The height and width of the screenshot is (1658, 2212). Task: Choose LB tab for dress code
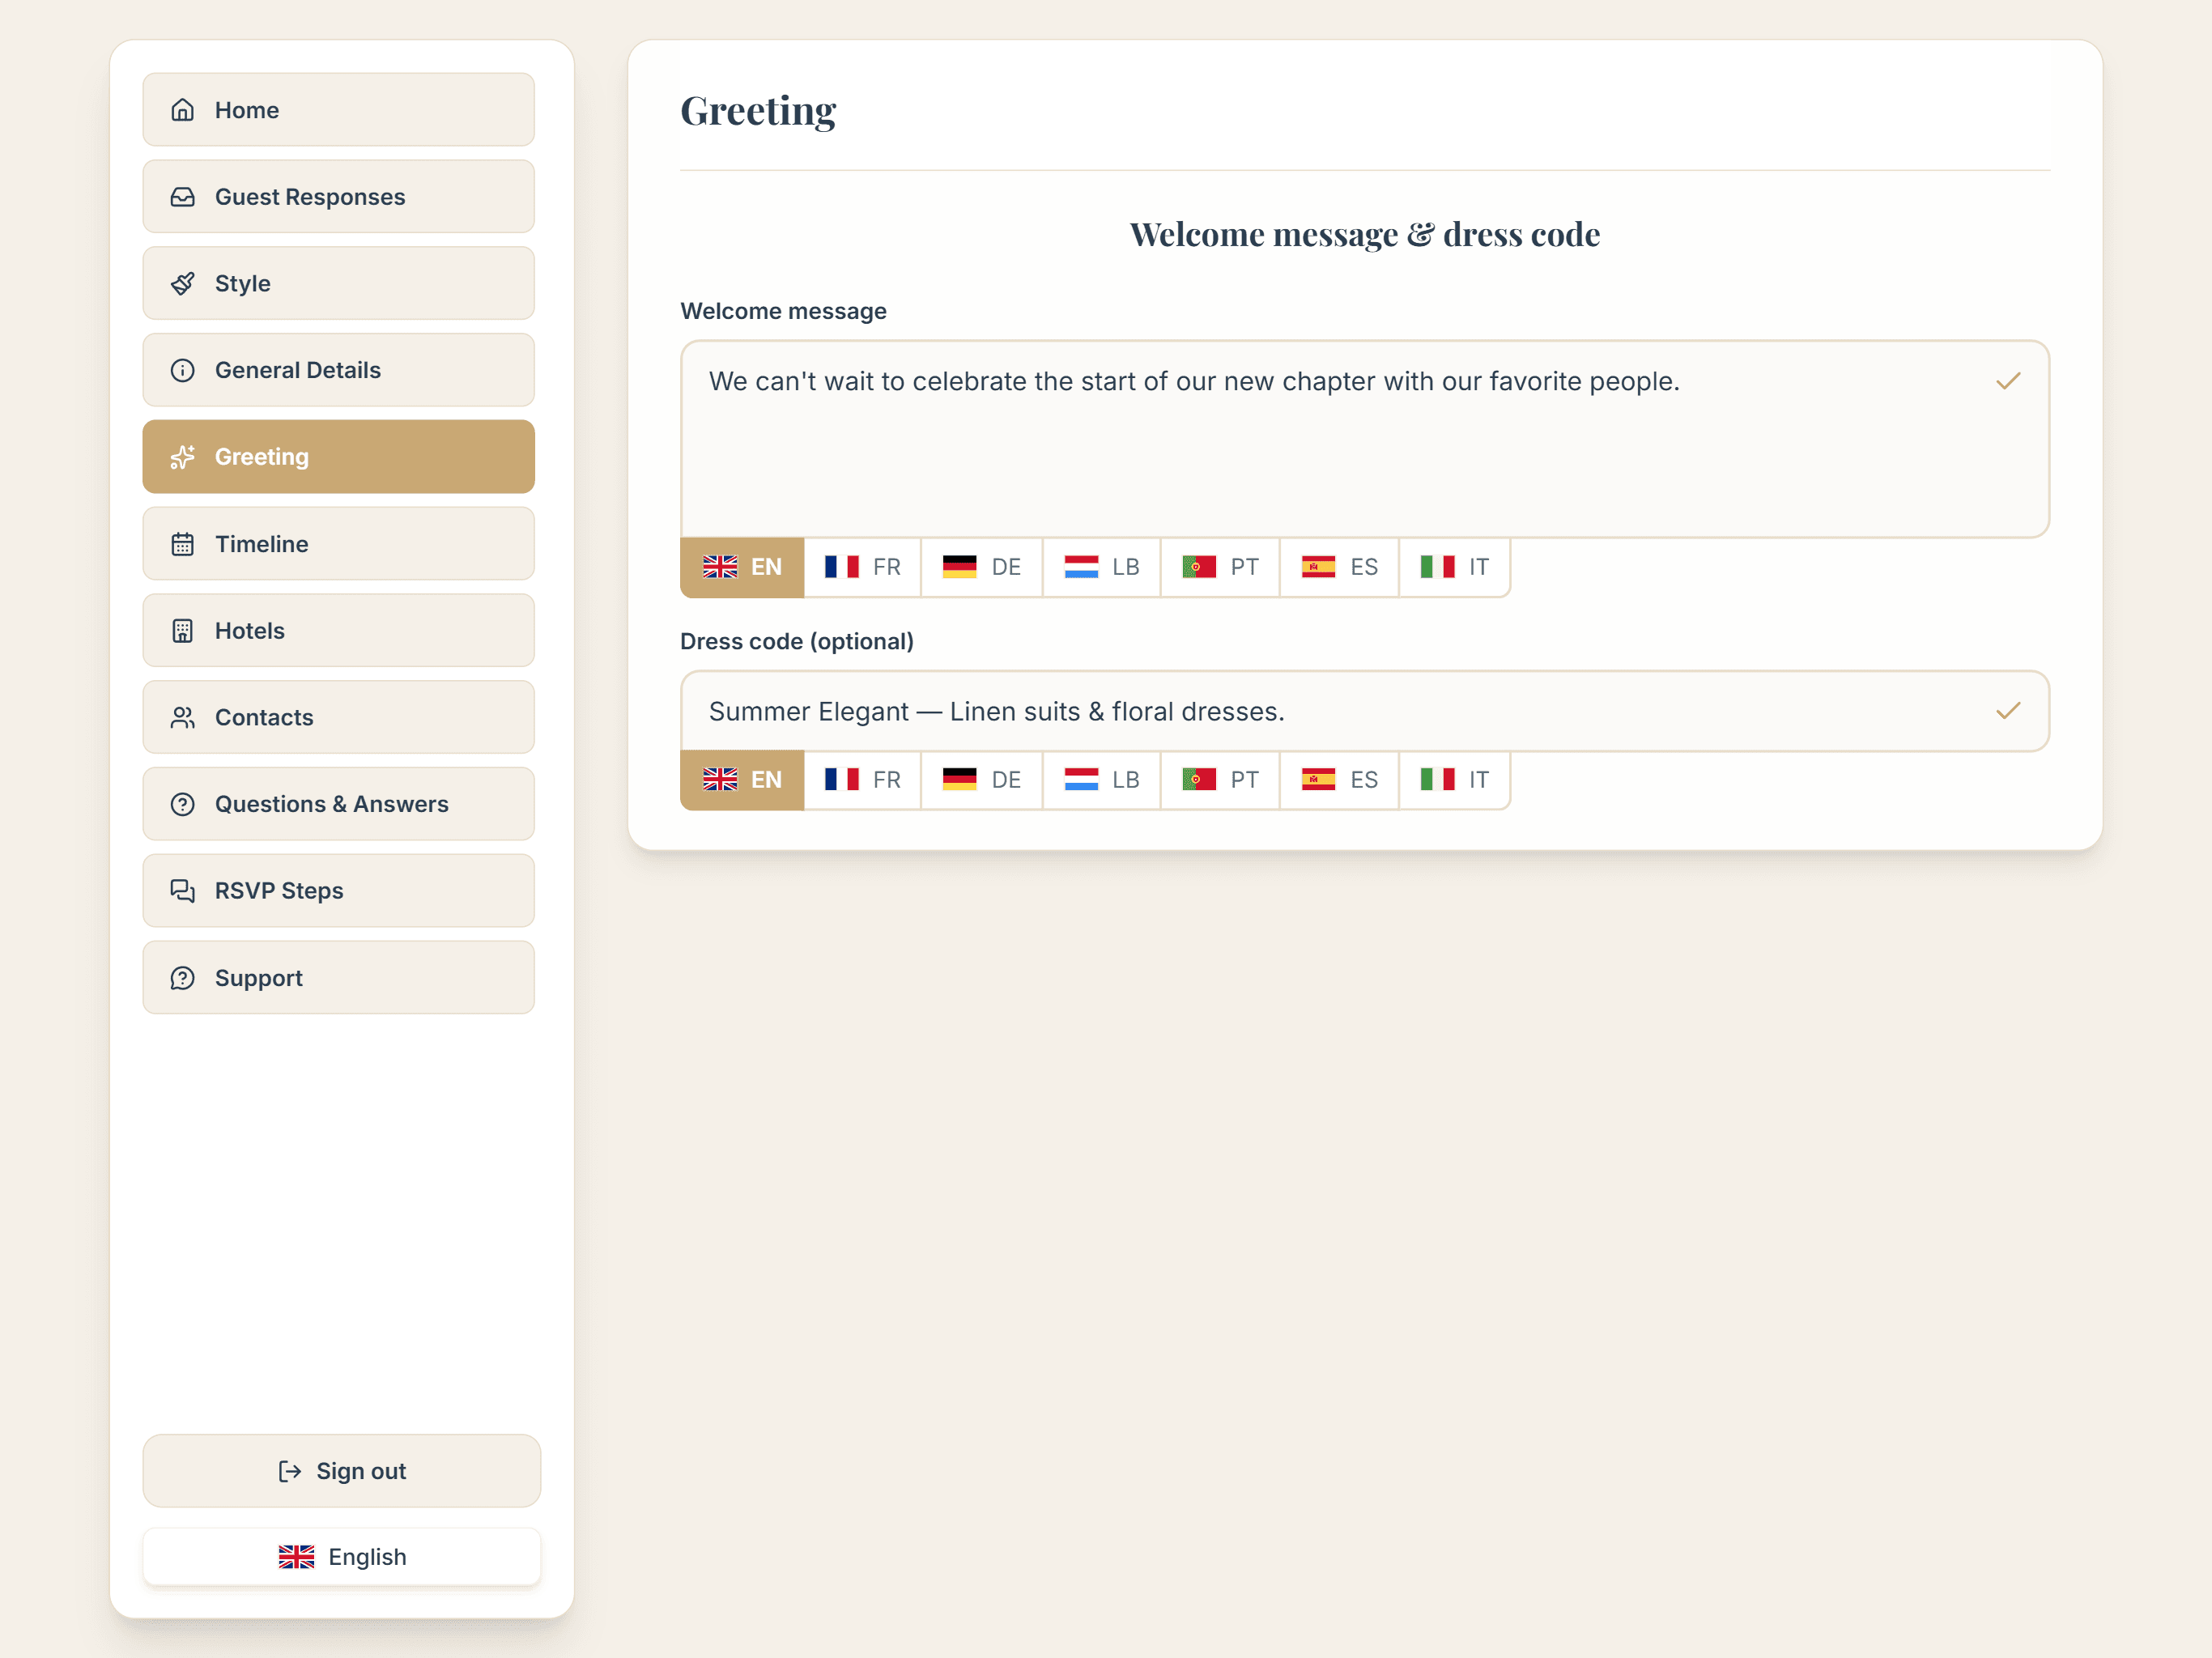point(1102,780)
